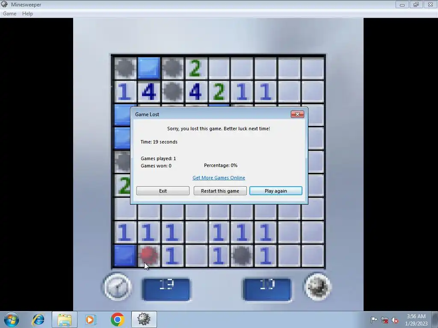This screenshot has height=328, width=438.
Task: Open Windows Explorer from the taskbar
Action: 65,319
